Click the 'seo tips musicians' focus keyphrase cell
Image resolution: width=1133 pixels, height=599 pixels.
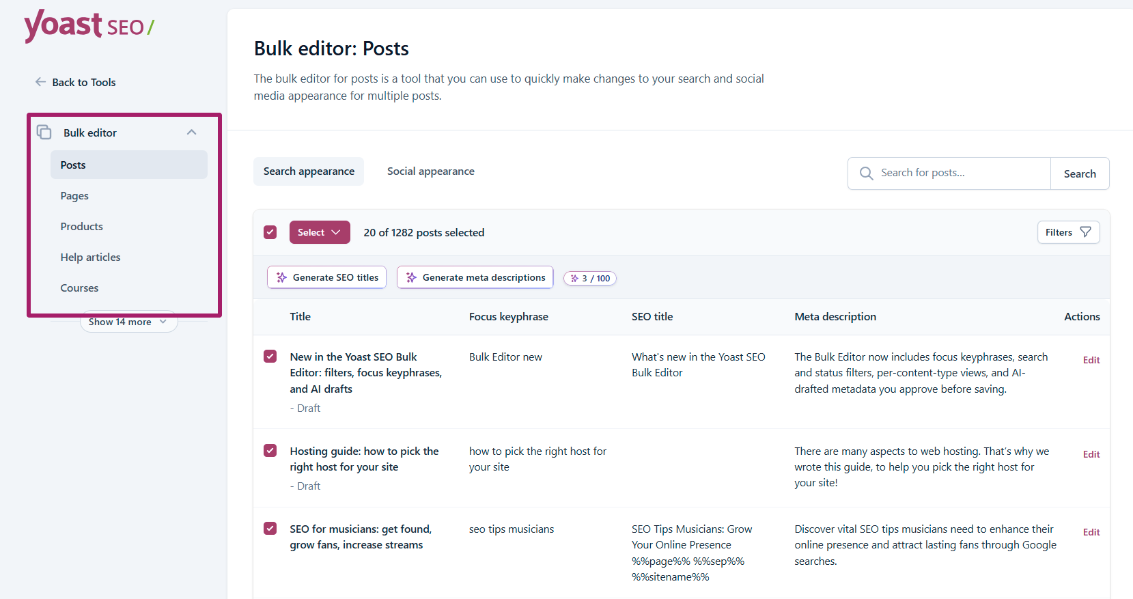512,529
